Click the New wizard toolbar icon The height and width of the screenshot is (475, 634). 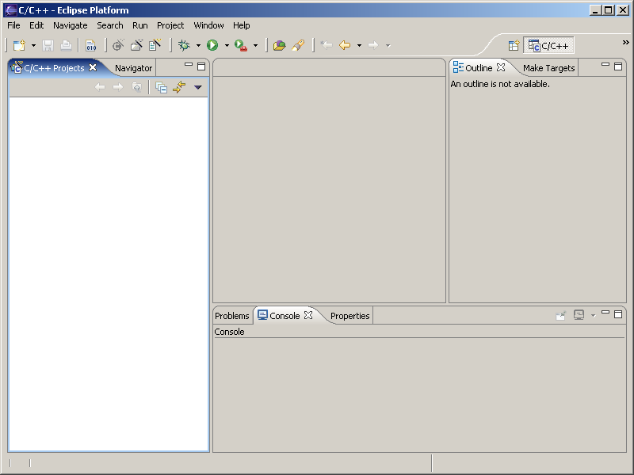coord(19,46)
